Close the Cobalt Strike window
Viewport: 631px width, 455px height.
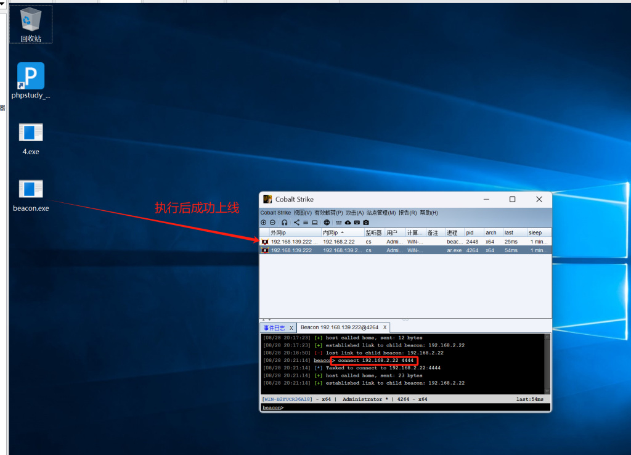coord(539,199)
